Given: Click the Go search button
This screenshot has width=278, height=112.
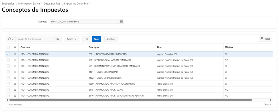Looking at the screenshot, I should tap(58, 39).
